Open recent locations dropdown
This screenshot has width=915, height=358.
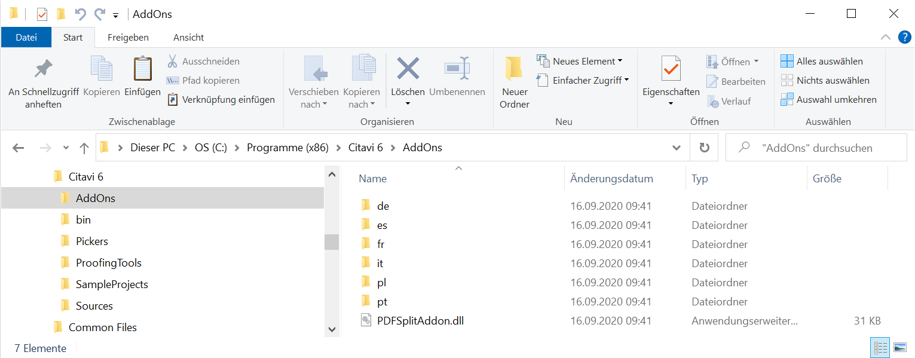(x=66, y=148)
